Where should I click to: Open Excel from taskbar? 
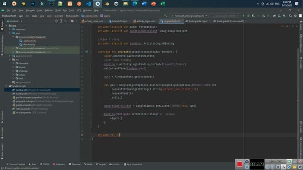click(x=163, y=4)
